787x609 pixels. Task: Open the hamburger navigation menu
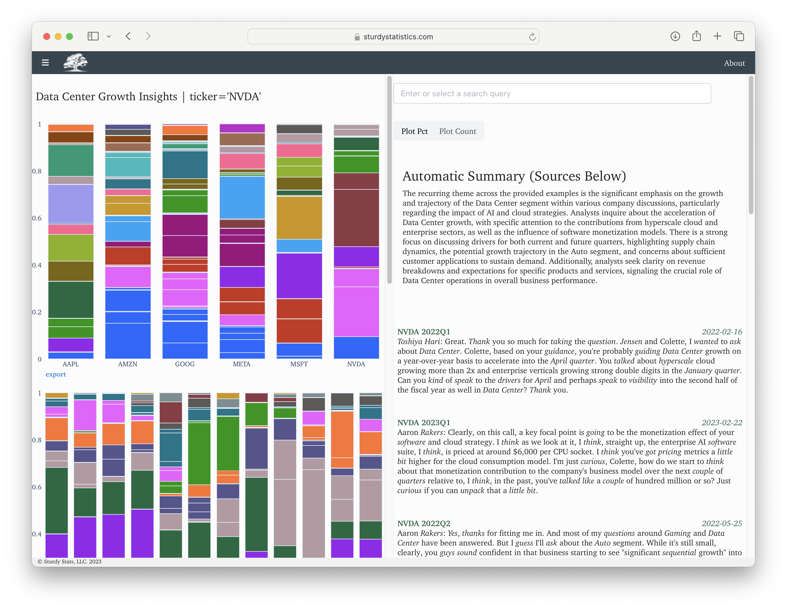pyautogui.click(x=45, y=62)
